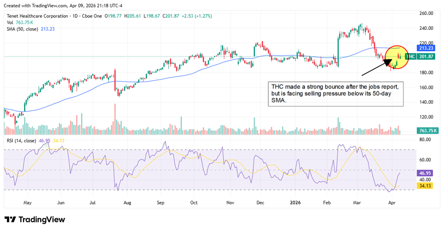Select the yellow highlighted circle with red border
Image resolution: width=444 pixels, height=231 pixels.
(398, 57)
